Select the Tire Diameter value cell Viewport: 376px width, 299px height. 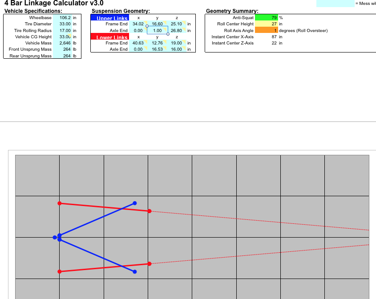(x=62, y=24)
